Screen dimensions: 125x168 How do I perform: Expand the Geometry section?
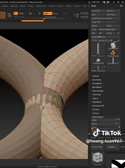(97, 80)
